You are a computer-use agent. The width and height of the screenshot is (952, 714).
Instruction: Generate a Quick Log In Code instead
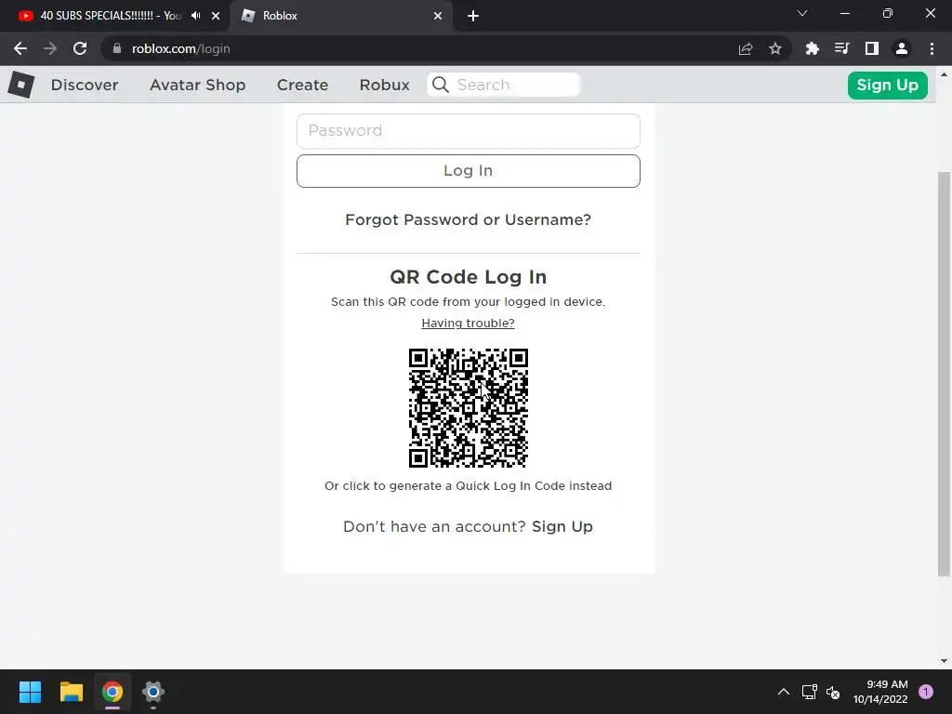(469, 485)
